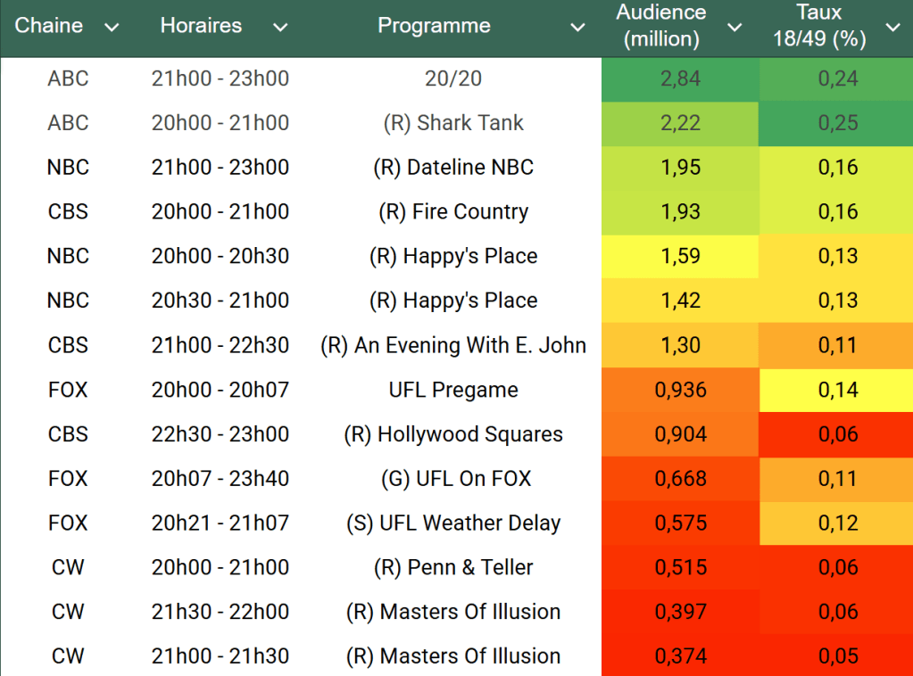Open the Programme column dropdown chevron
913x676 pixels.
pos(578,28)
